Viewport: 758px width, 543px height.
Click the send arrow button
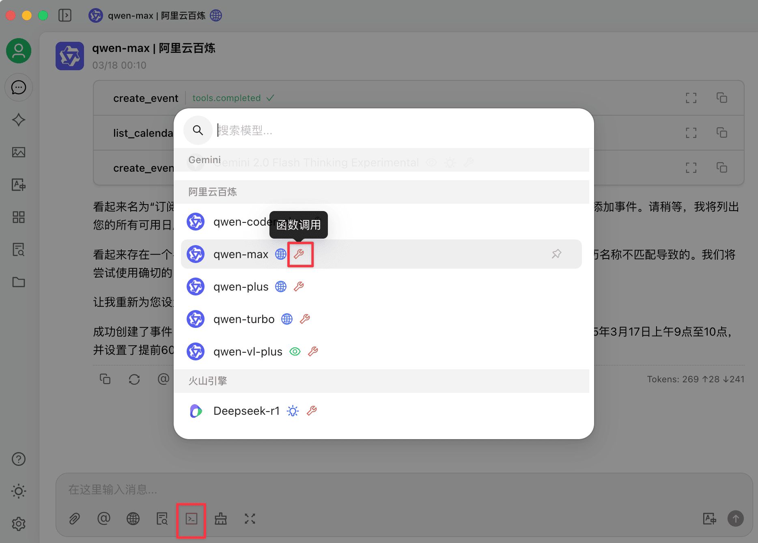(x=736, y=519)
